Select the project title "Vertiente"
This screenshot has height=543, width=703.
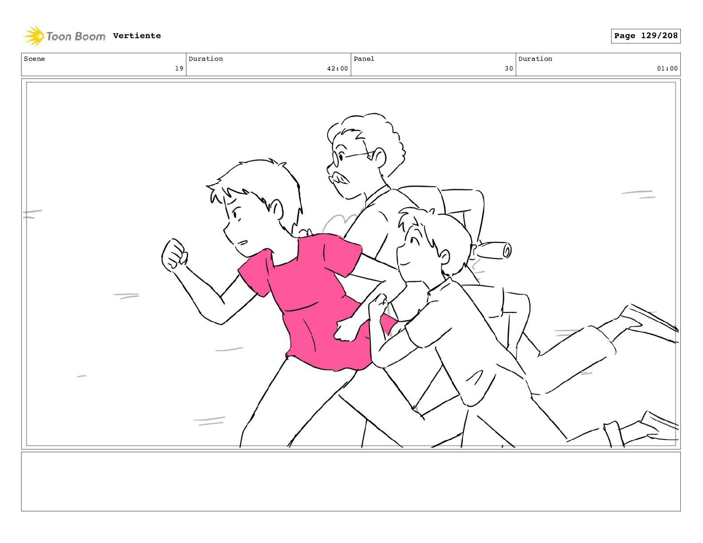[137, 35]
